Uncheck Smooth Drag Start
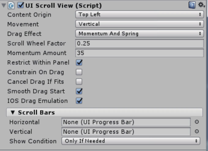The image size is (208, 151). (x=79, y=91)
